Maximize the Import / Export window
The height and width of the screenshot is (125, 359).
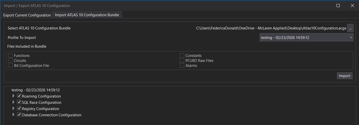338,5
